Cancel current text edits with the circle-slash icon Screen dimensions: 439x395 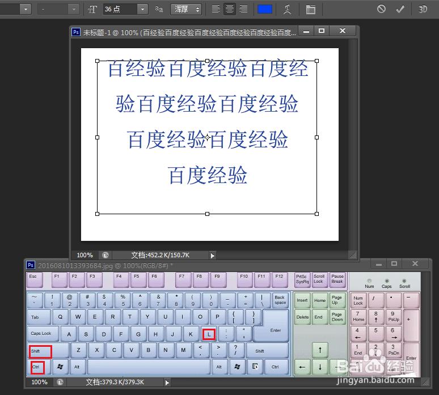381,9
